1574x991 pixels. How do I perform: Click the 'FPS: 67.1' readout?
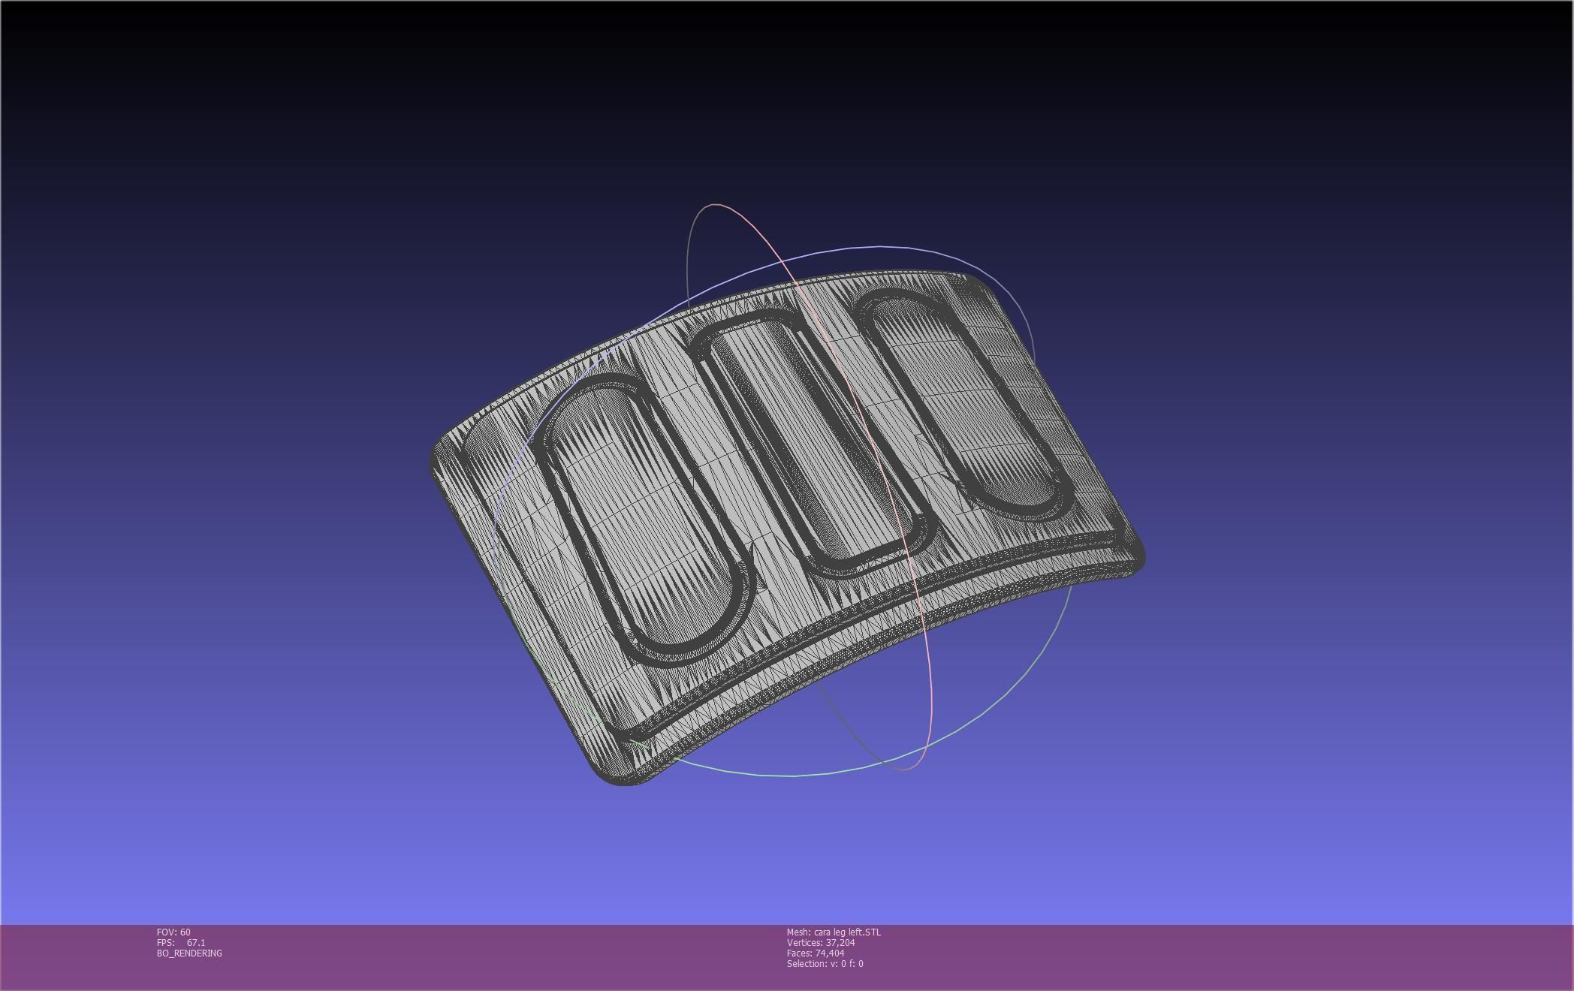pyautogui.click(x=181, y=942)
